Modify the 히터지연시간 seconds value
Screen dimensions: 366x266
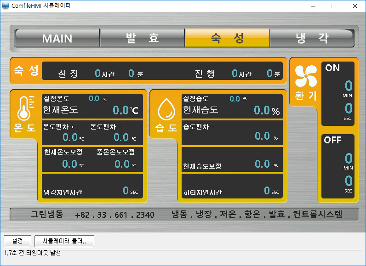click(x=267, y=191)
